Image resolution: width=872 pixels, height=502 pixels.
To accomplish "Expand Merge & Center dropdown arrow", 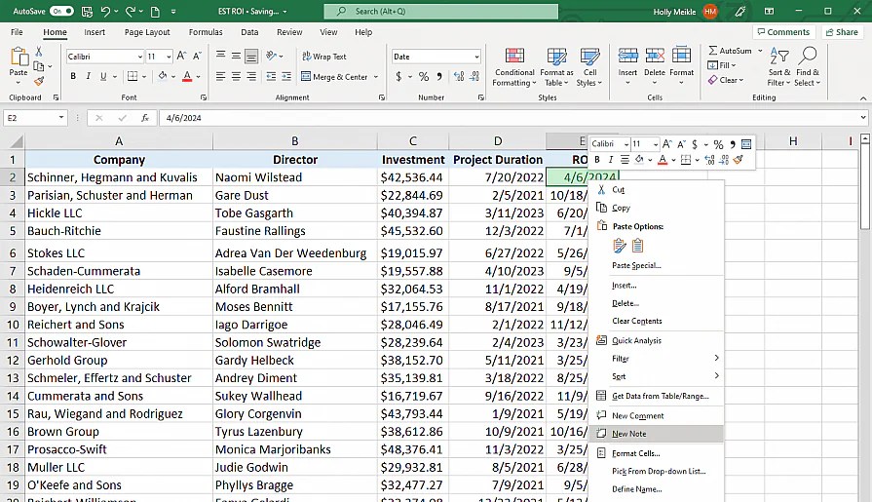I will click(376, 77).
